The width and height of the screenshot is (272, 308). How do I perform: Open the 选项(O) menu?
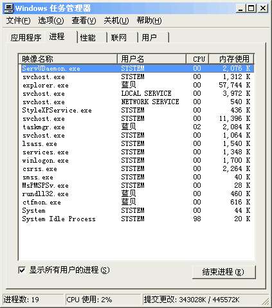51,21
